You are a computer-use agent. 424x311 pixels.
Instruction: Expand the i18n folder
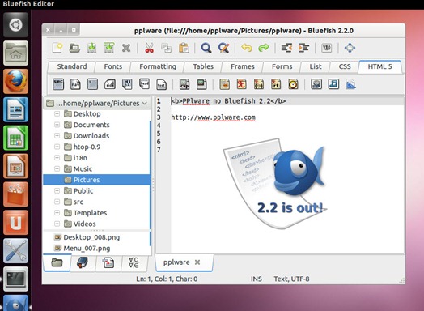(x=57, y=158)
